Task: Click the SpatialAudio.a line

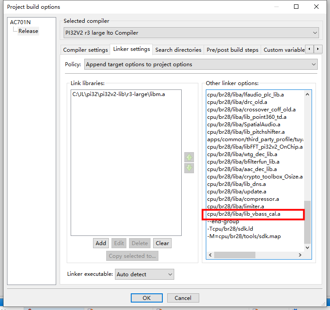Action: coord(244,125)
